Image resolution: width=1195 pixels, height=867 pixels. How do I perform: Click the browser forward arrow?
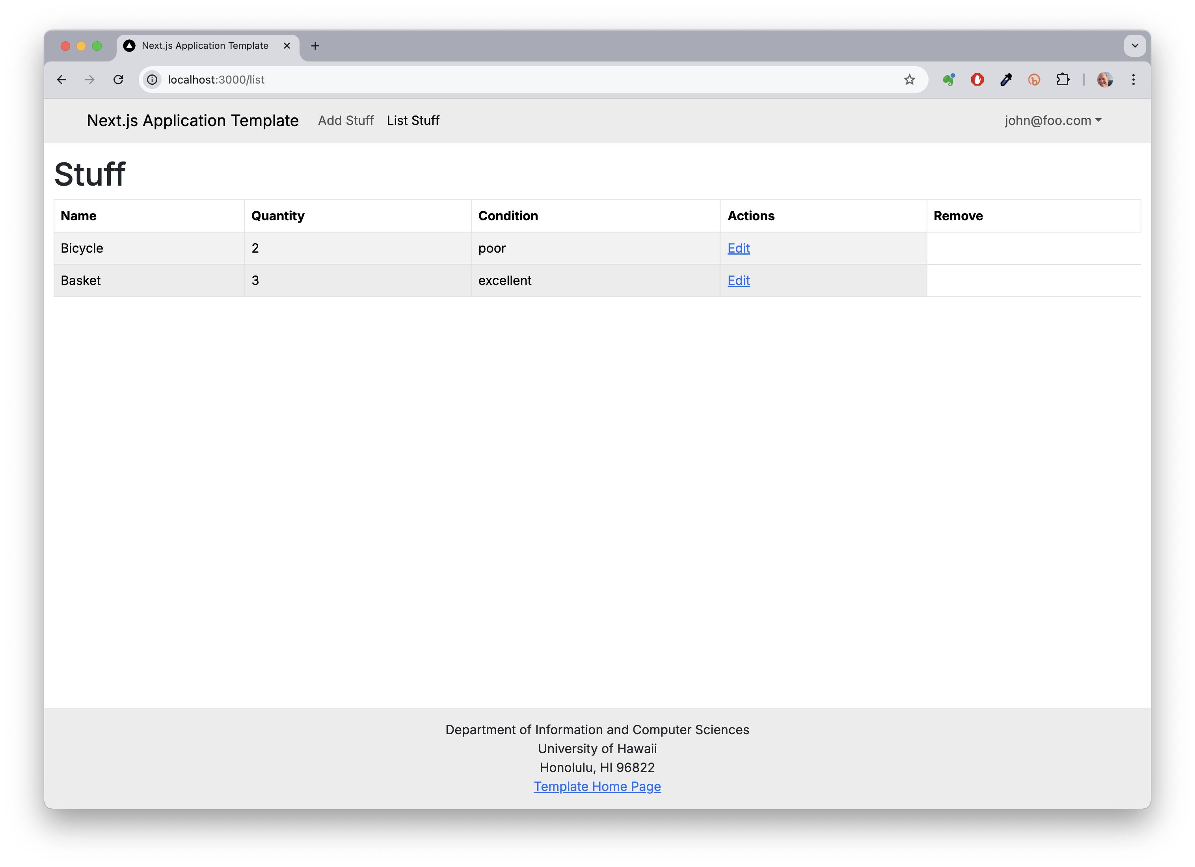(x=90, y=80)
